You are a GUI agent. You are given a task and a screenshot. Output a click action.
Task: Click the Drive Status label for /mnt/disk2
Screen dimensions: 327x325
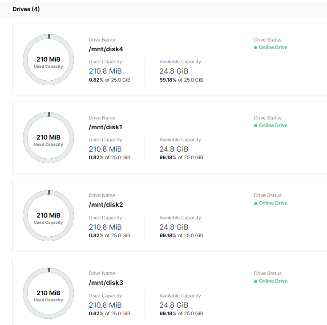coord(267,195)
